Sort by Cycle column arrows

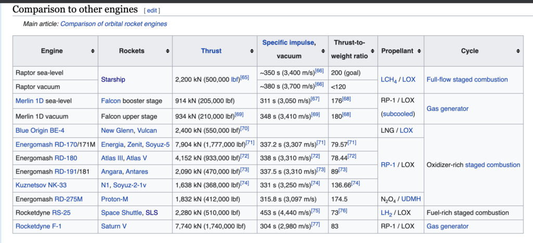(518, 51)
